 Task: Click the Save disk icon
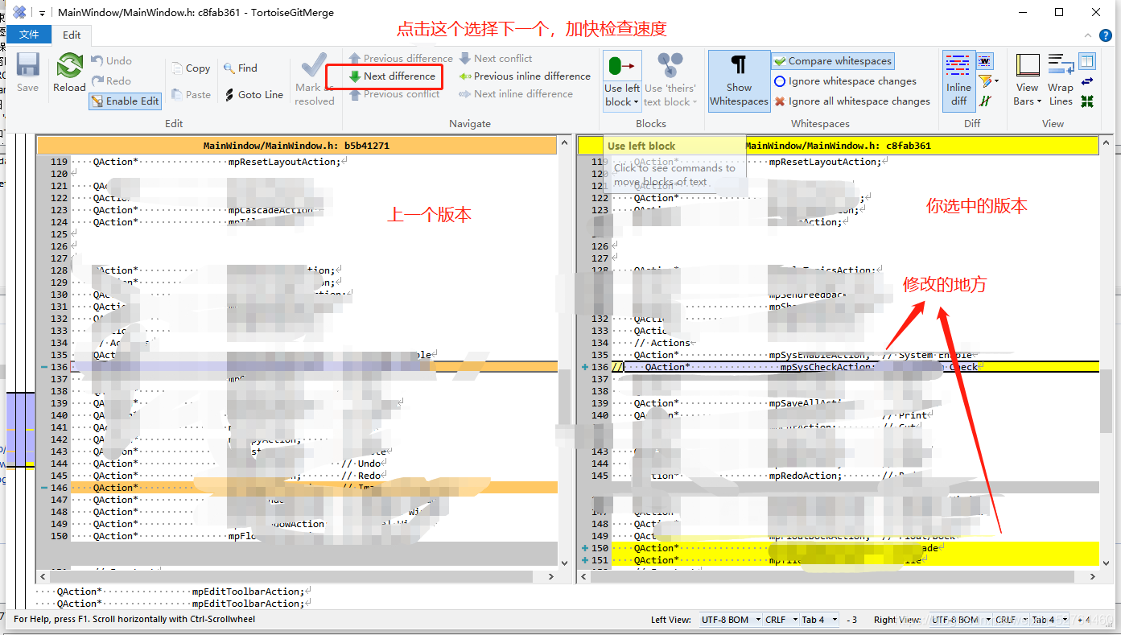[x=27, y=66]
